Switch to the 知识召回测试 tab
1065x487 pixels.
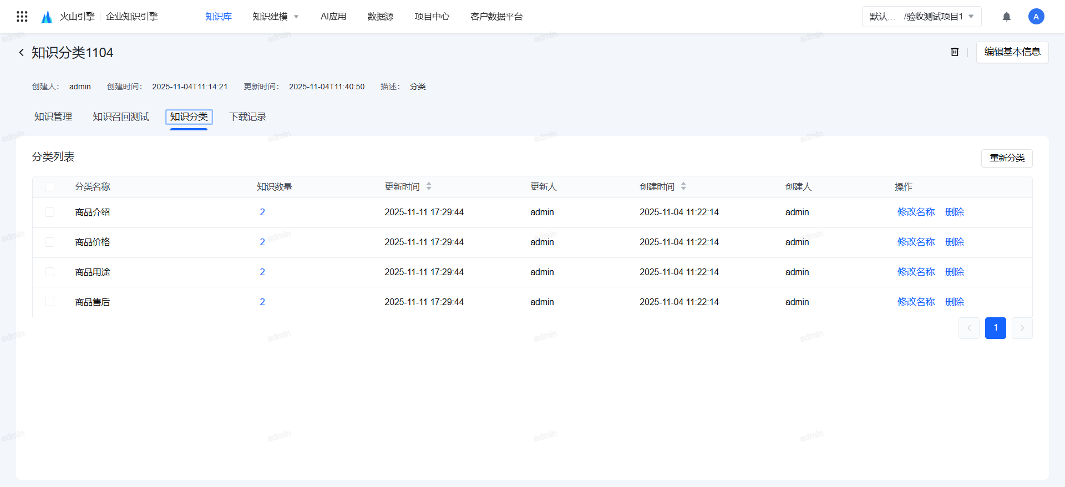click(121, 117)
